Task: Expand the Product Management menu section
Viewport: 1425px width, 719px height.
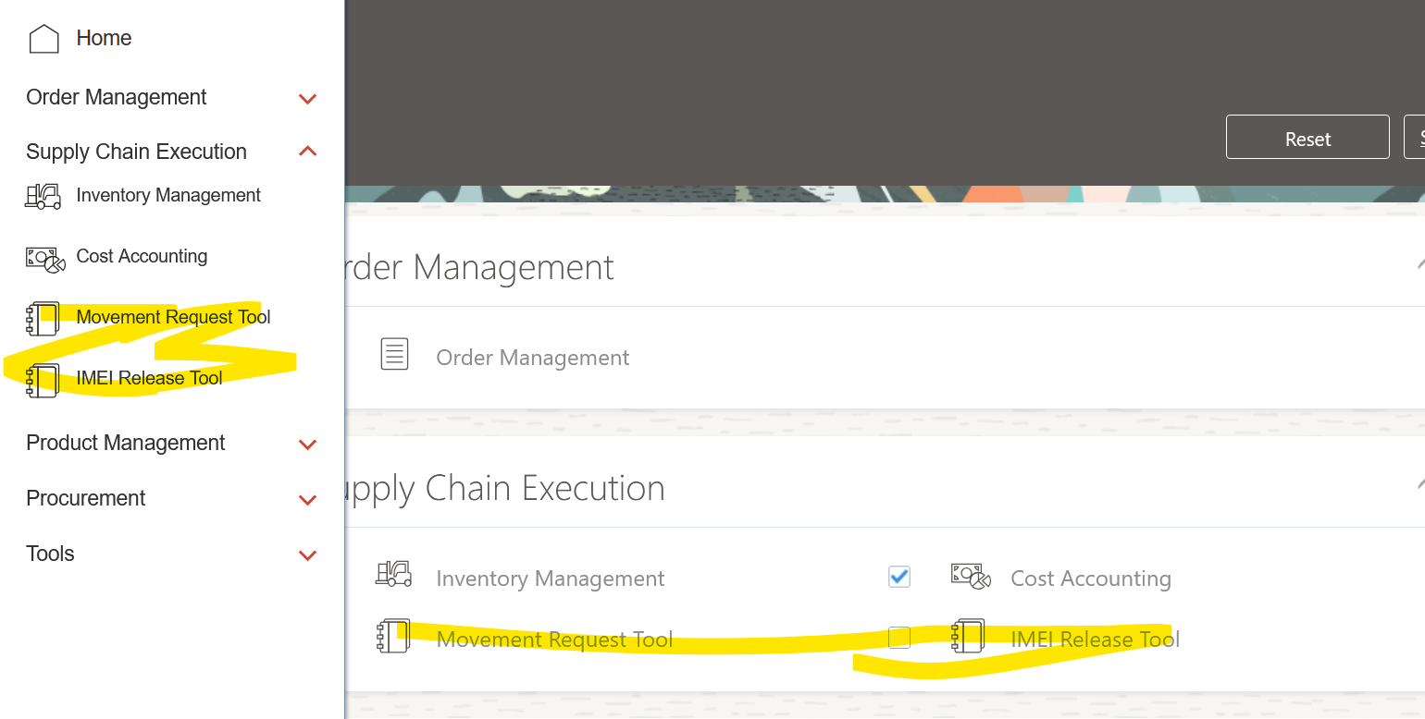Action: (x=306, y=444)
